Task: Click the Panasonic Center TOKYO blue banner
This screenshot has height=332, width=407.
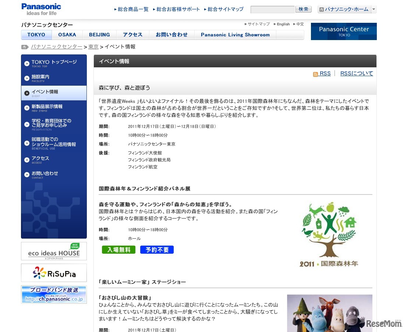Action: (343, 32)
